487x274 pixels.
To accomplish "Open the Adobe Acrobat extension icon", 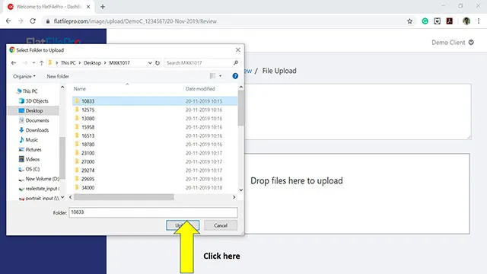I will coord(450,21).
